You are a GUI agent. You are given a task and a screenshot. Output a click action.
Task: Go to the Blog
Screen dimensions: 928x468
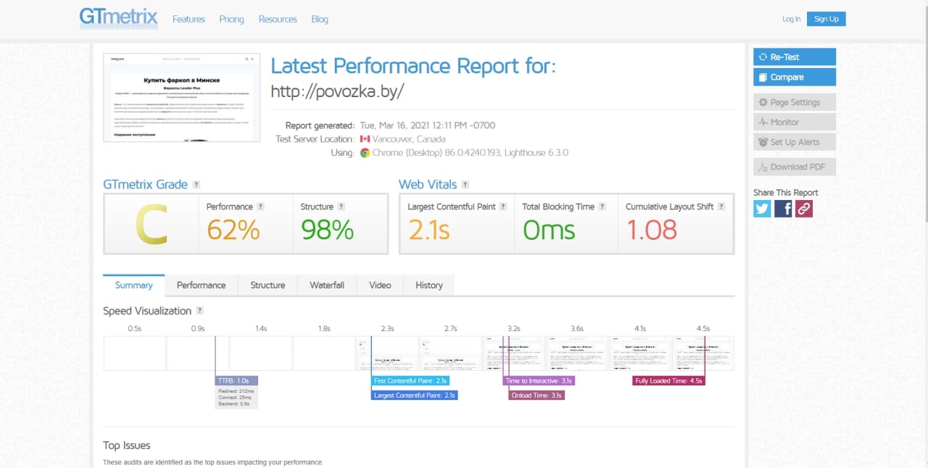pyautogui.click(x=320, y=19)
